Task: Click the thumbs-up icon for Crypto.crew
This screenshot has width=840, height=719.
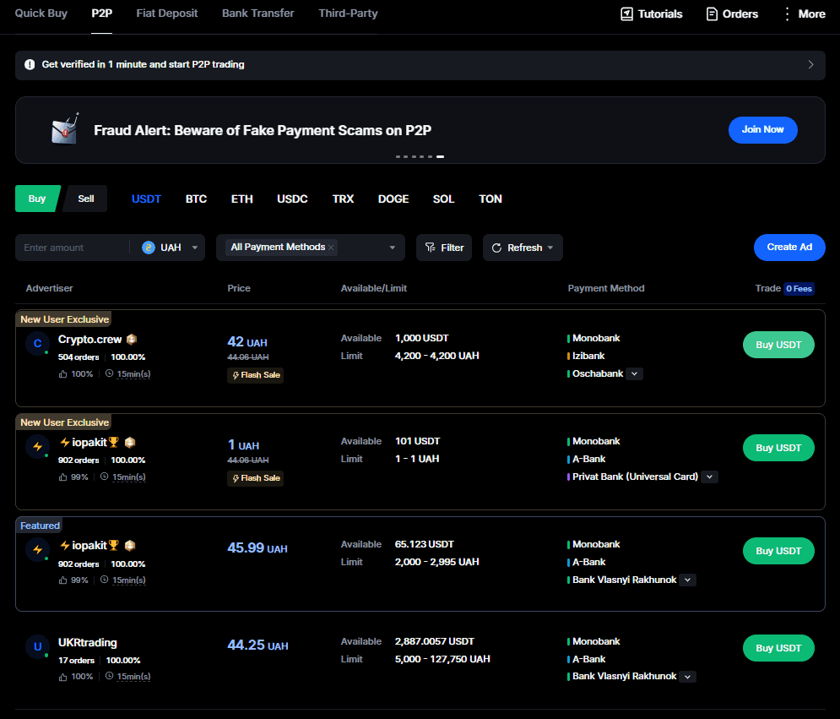Action: [62, 373]
